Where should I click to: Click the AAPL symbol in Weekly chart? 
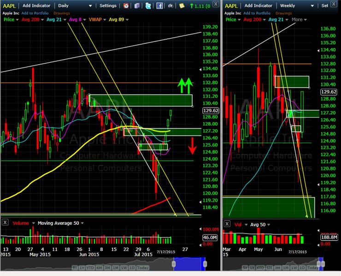231,6
